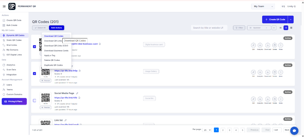Open Short Links in sidebar
304x137 pixels.
[x=12, y=45]
